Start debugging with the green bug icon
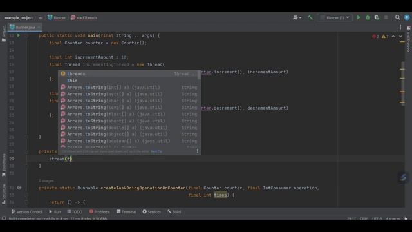Viewport: 412px width, 232px height. pos(368,17)
